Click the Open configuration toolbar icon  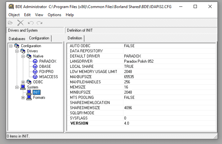coord(10,23)
